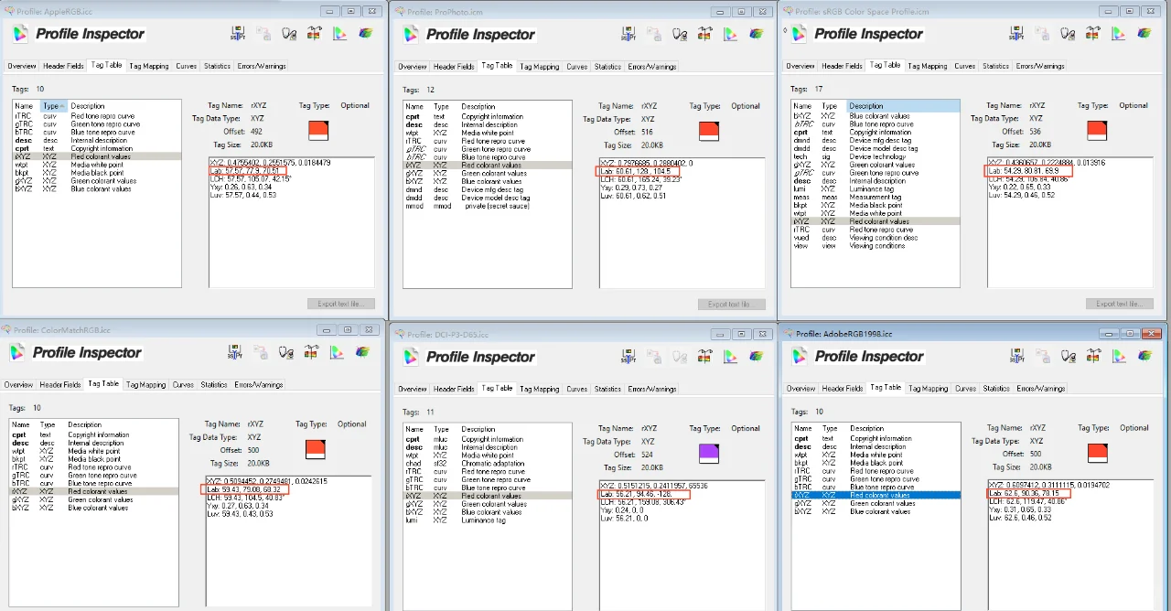The height and width of the screenshot is (611, 1171).
Task: Switch to Overview tab in AppleRGB window
Action: click(x=22, y=66)
